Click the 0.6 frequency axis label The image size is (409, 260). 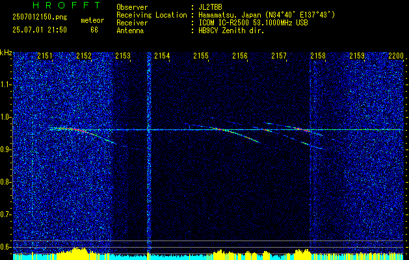5,247
